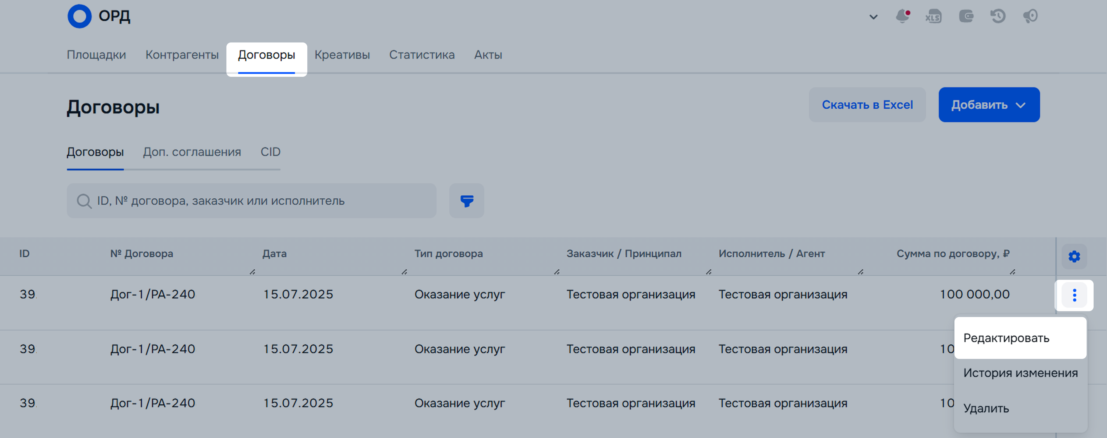Open the history clock icon
1107x438 pixels.
[998, 16]
